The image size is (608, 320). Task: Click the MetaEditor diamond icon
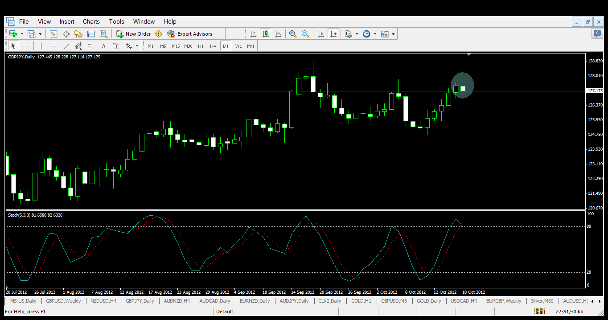[x=158, y=34]
